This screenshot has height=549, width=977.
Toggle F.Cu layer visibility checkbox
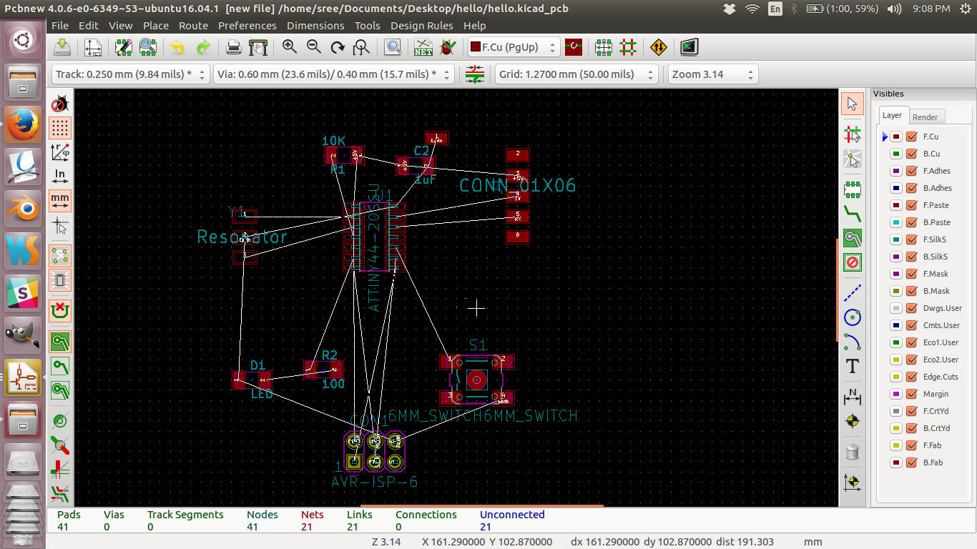coord(911,137)
